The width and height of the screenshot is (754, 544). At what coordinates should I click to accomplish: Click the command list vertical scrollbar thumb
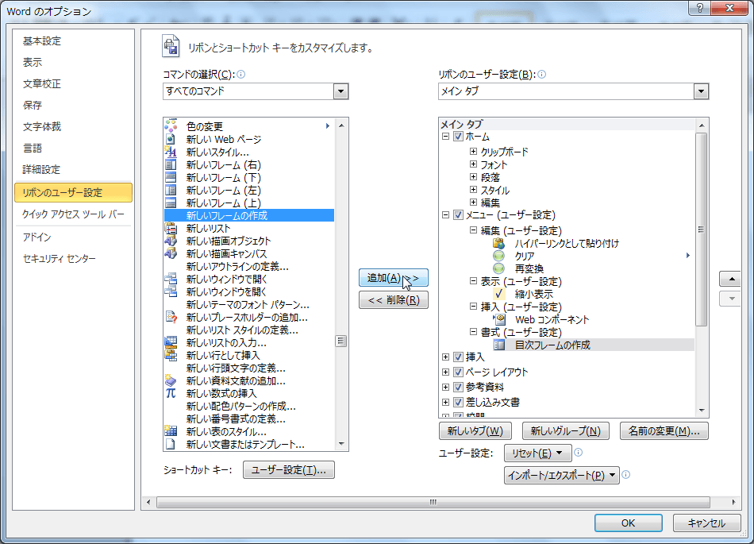coord(341,341)
